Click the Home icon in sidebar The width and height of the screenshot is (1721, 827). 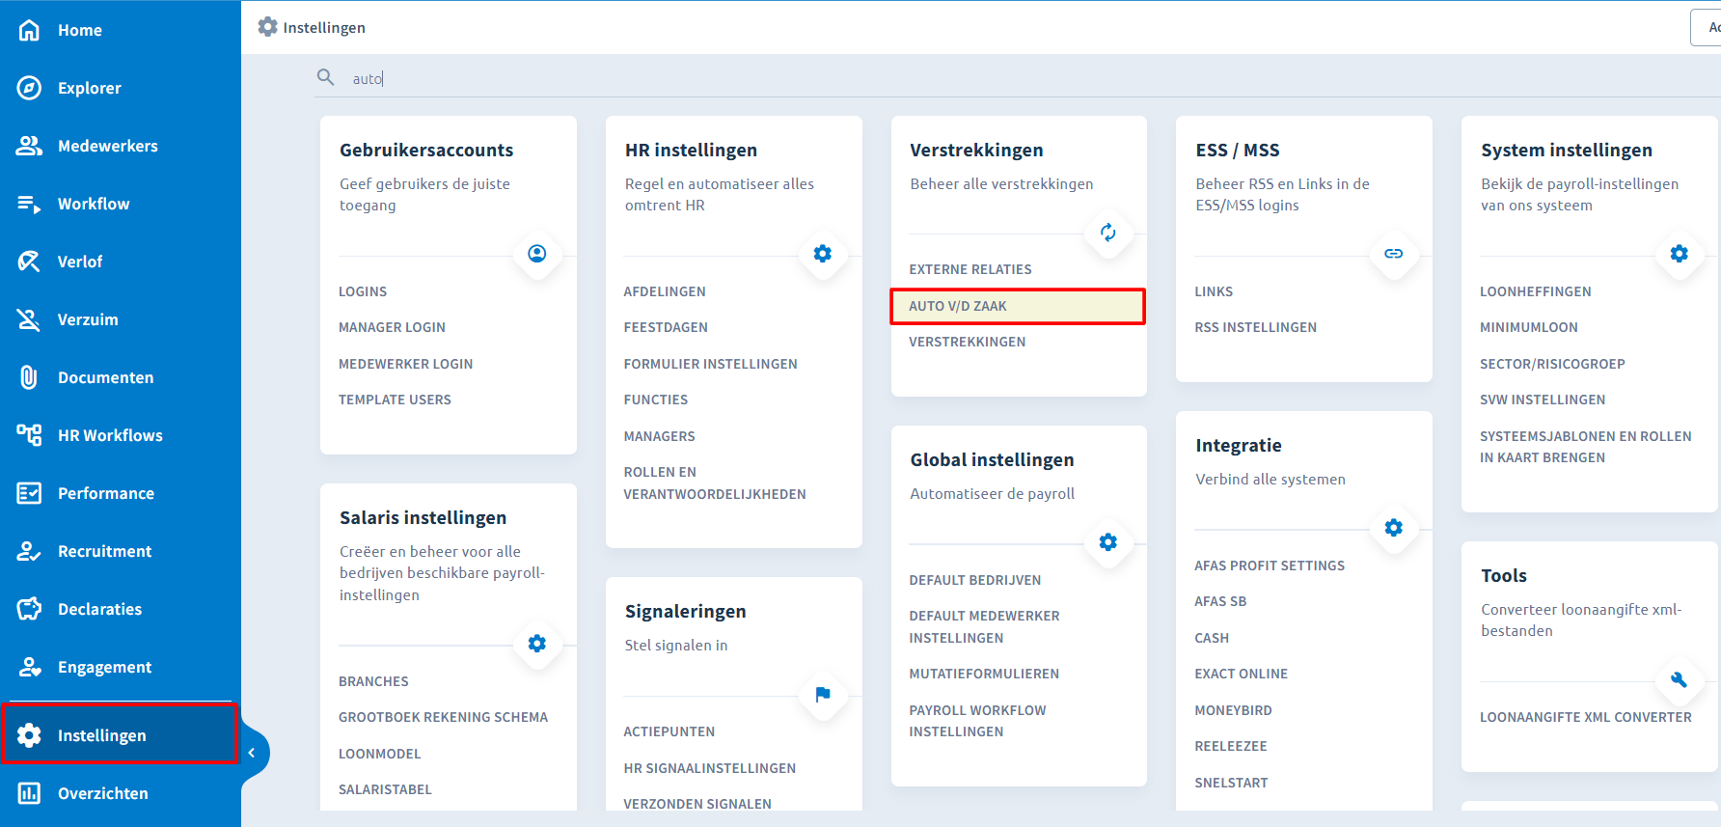pyautogui.click(x=29, y=30)
